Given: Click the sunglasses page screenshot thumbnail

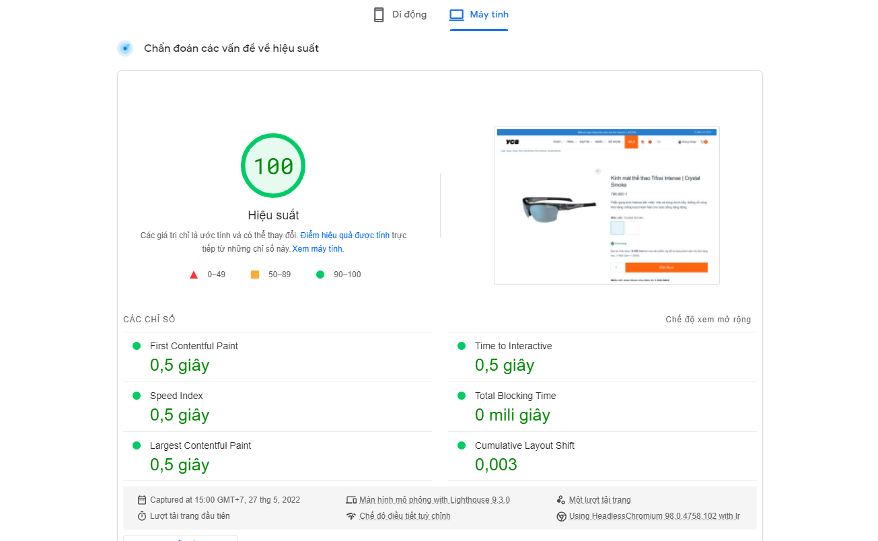Looking at the screenshot, I should 606,205.
